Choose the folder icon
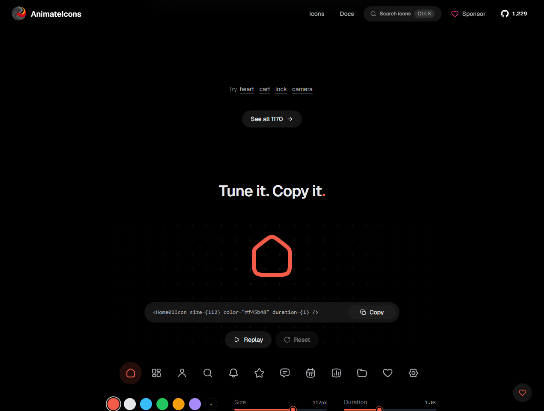The height and width of the screenshot is (411, 544). click(362, 373)
